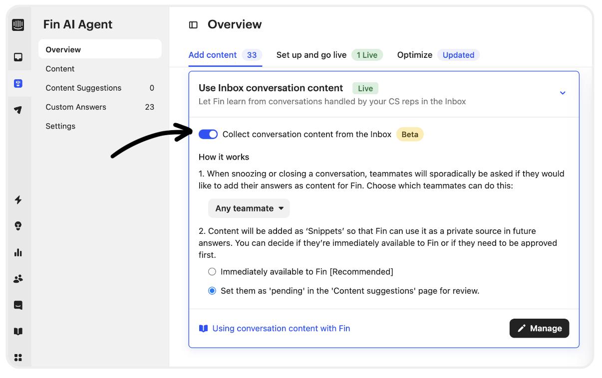Click the 1 Live badge
Image resolution: width=602 pixels, height=378 pixels.
pos(367,55)
